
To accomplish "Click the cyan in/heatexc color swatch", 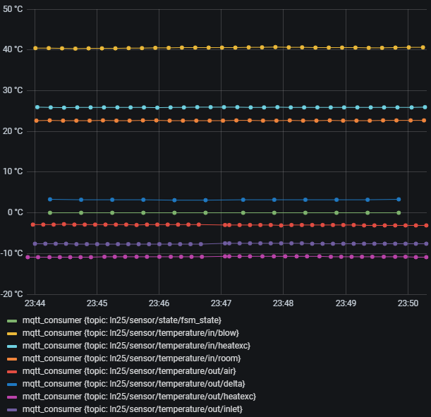I will click(x=11, y=346).
